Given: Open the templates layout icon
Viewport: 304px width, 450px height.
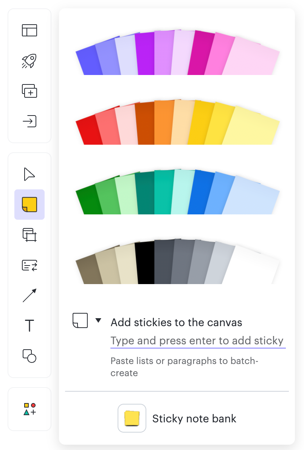Looking at the screenshot, I should 29,30.
